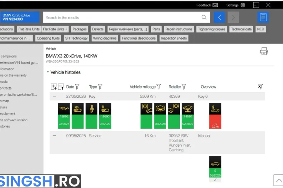Open the Technical data tab
The height and width of the screenshot is (188, 283).
[x=241, y=29]
